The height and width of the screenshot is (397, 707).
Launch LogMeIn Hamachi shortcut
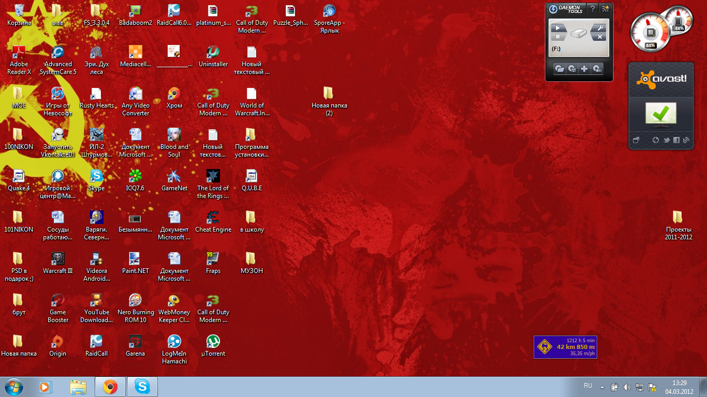tap(174, 349)
